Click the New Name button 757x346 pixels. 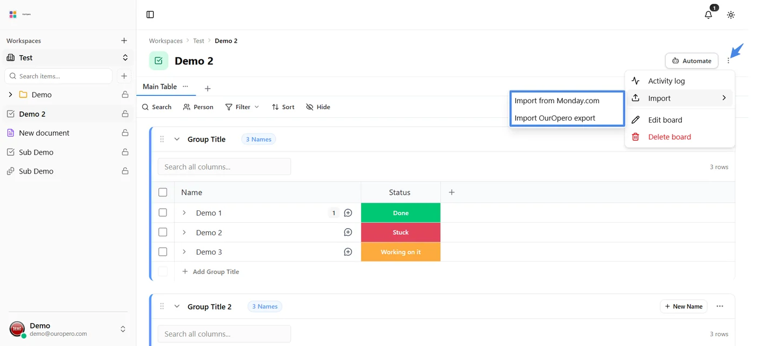click(x=683, y=307)
